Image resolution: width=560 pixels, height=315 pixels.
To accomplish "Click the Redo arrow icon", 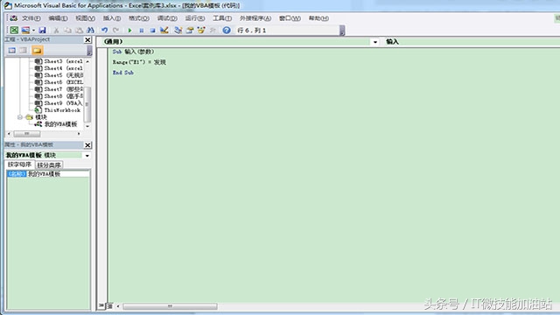I will tap(115, 31).
